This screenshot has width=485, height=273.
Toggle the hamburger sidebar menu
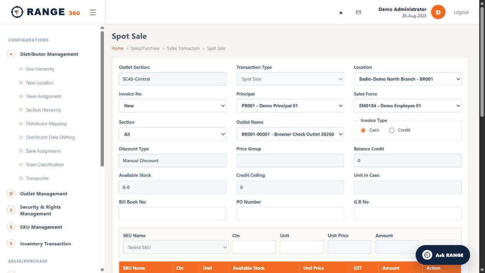point(93,12)
